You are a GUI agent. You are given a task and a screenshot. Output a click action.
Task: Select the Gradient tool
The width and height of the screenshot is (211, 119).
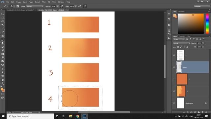(x=3, y=54)
